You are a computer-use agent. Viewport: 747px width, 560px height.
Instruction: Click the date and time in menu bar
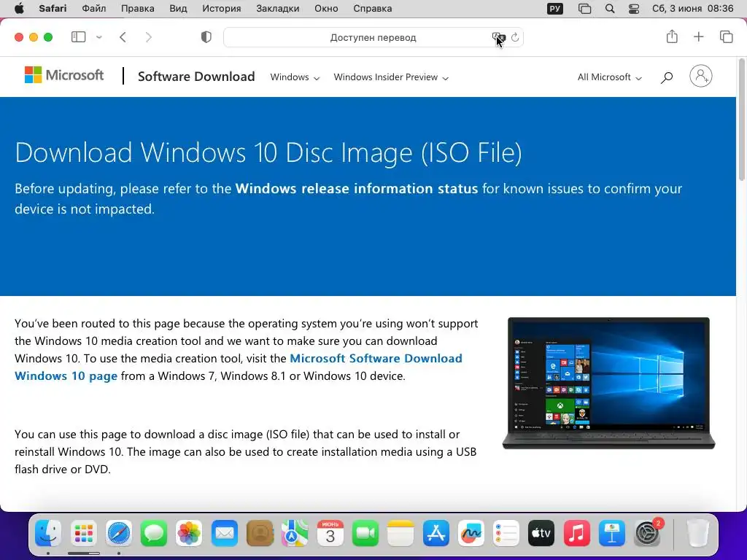(x=693, y=9)
